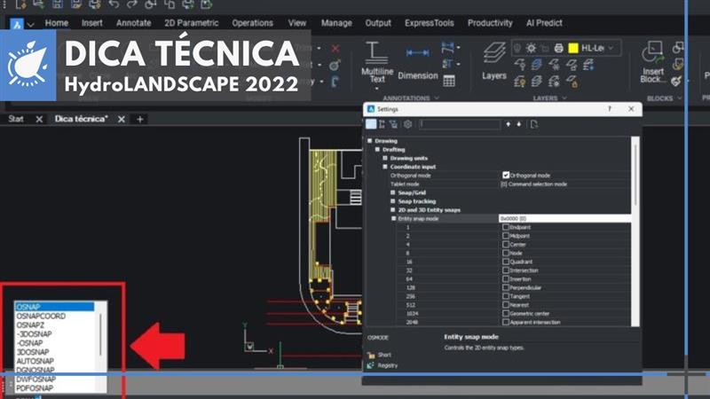Screen dimensions: 710x399
Task: Enable the Perpendicular snap checkbox
Action: pyautogui.click(x=506, y=287)
